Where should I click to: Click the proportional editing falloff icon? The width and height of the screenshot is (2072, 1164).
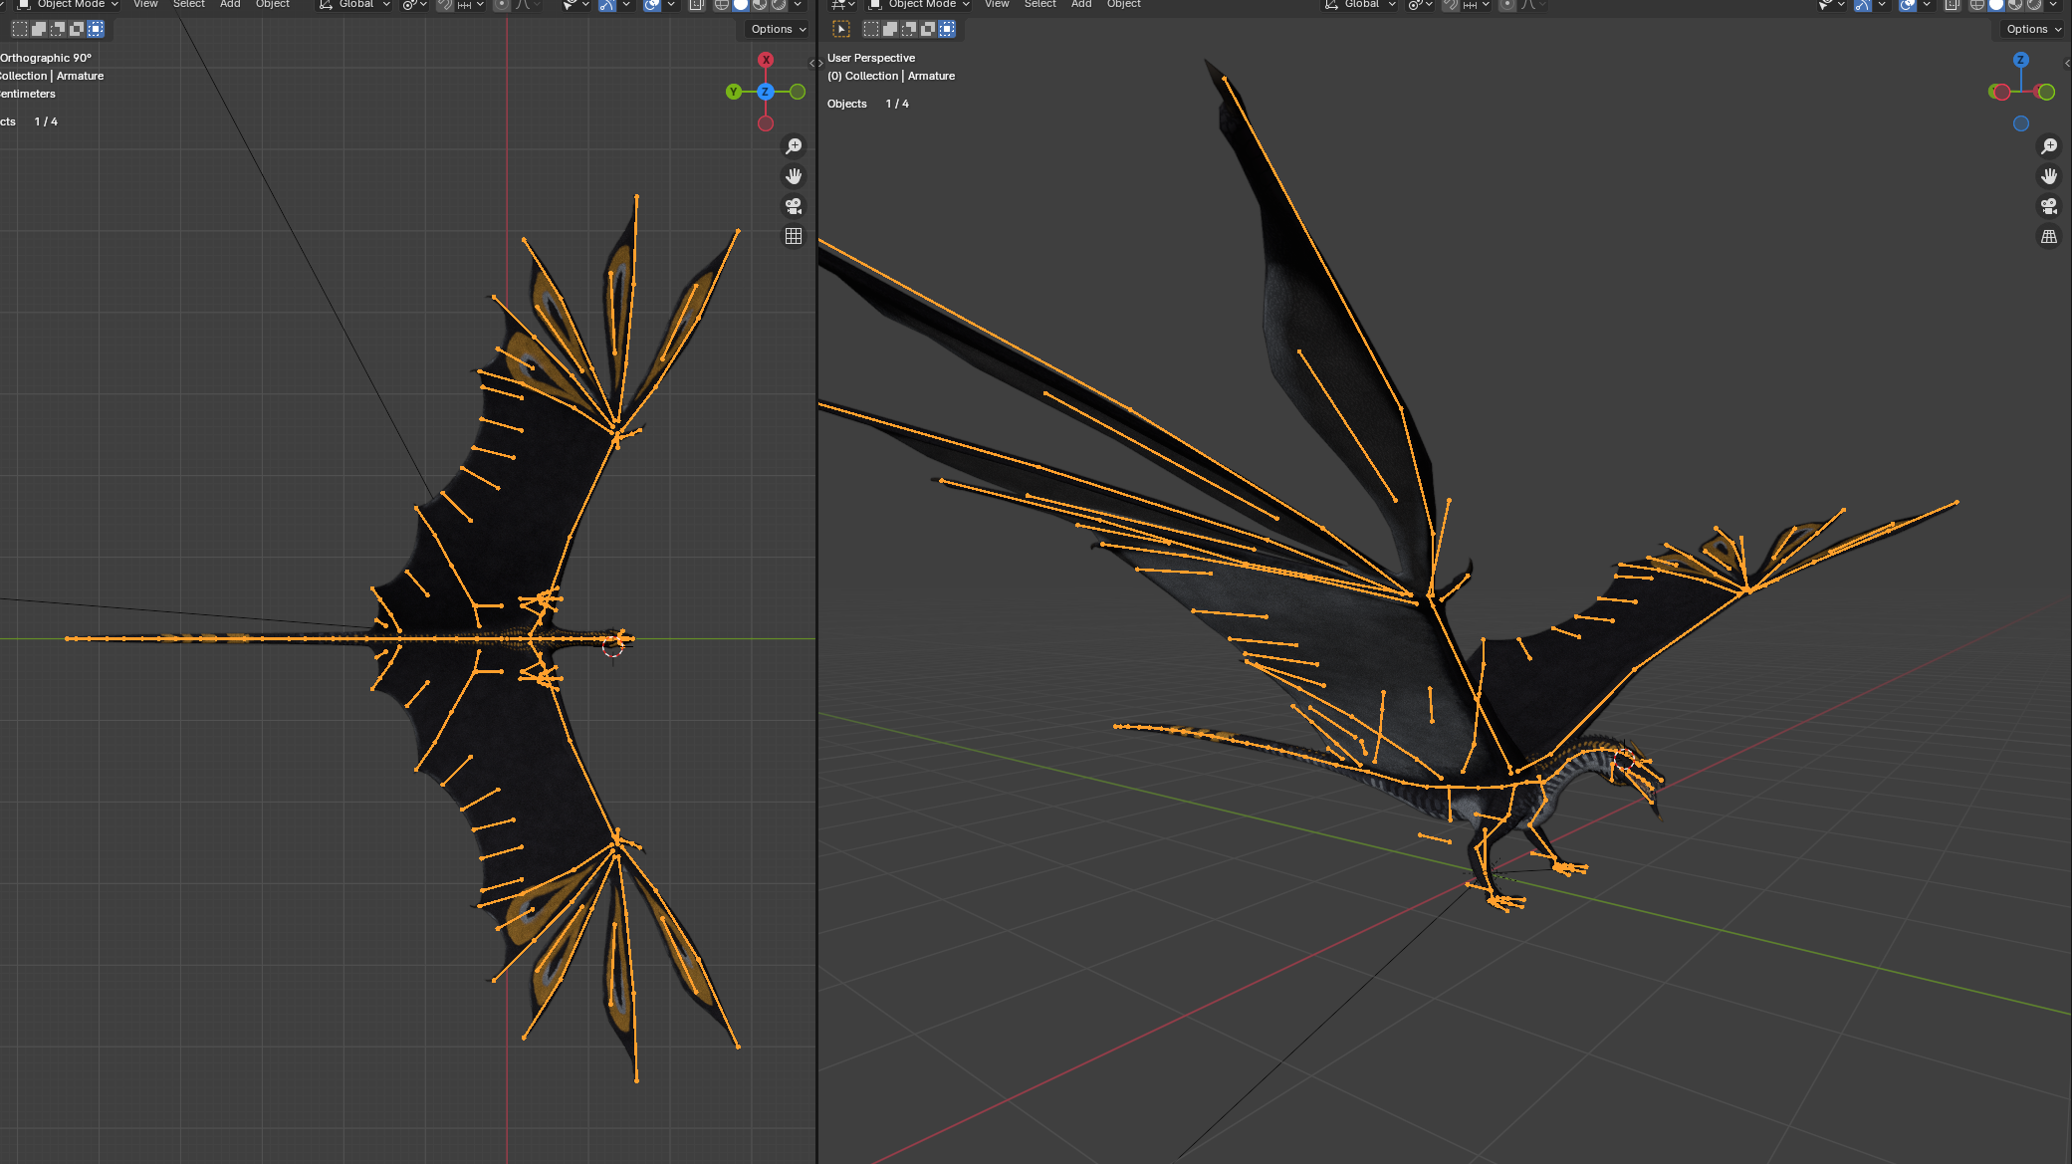tap(525, 5)
